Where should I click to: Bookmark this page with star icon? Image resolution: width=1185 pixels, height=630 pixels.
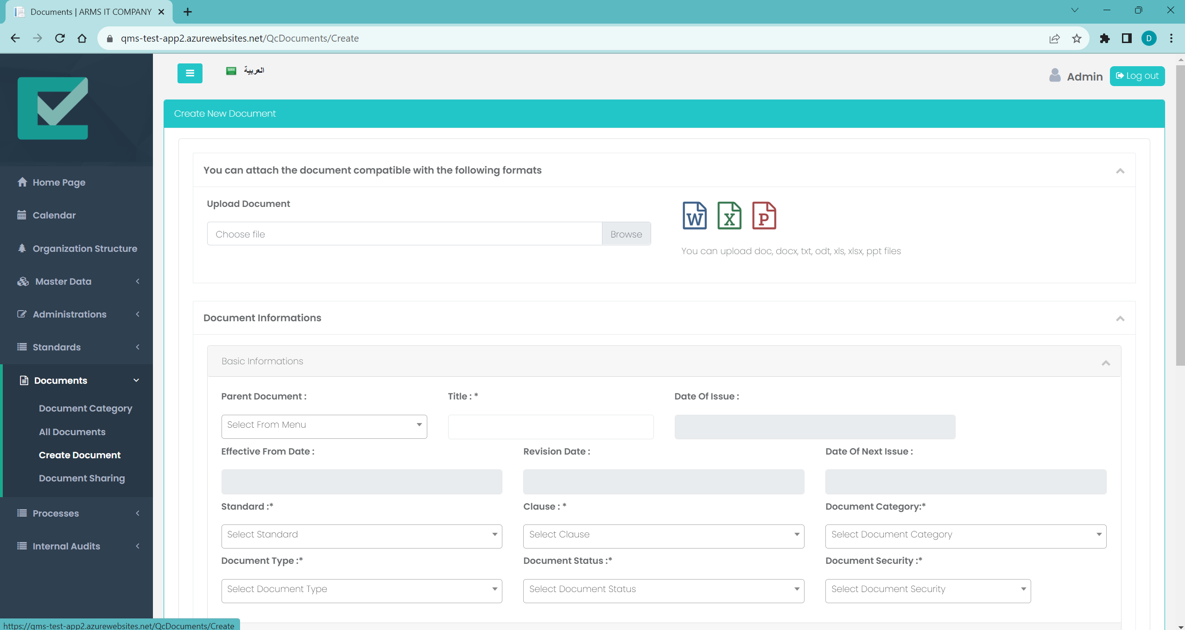coord(1077,38)
